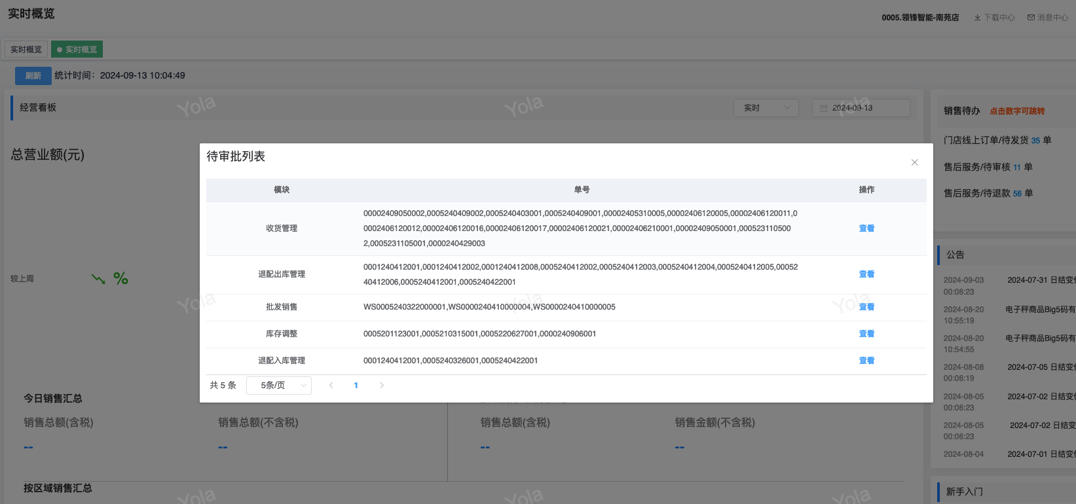Click the 35 pending shipment orders number

tap(1035, 141)
